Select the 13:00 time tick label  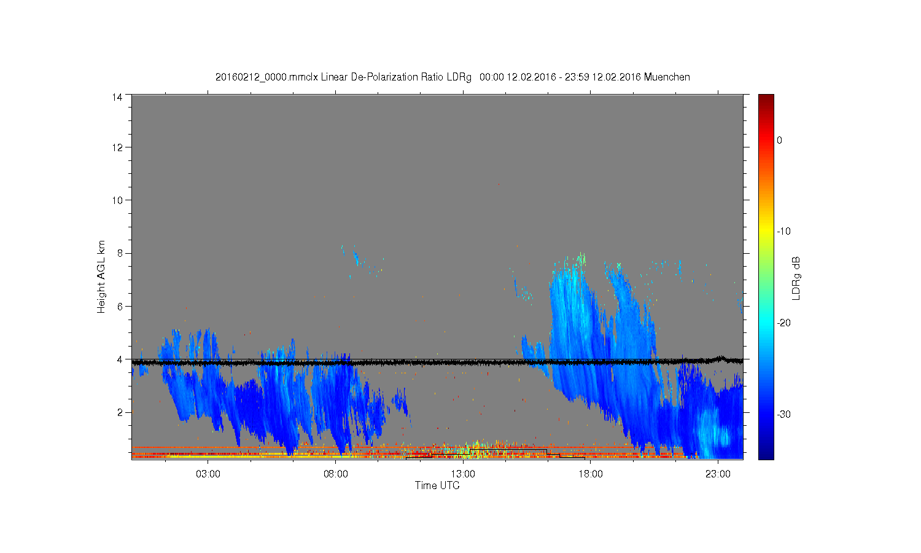click(463, 474)
